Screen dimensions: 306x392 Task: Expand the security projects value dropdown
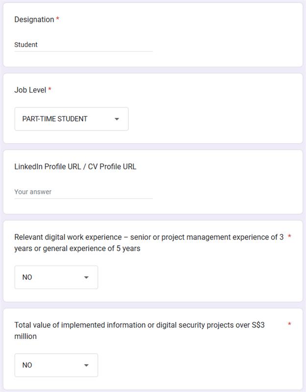tap(56, 365)
